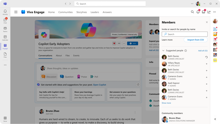The image size is (220, 124).
Task: Add Aadi Kapoor with plus button
Action: [206, 84]
